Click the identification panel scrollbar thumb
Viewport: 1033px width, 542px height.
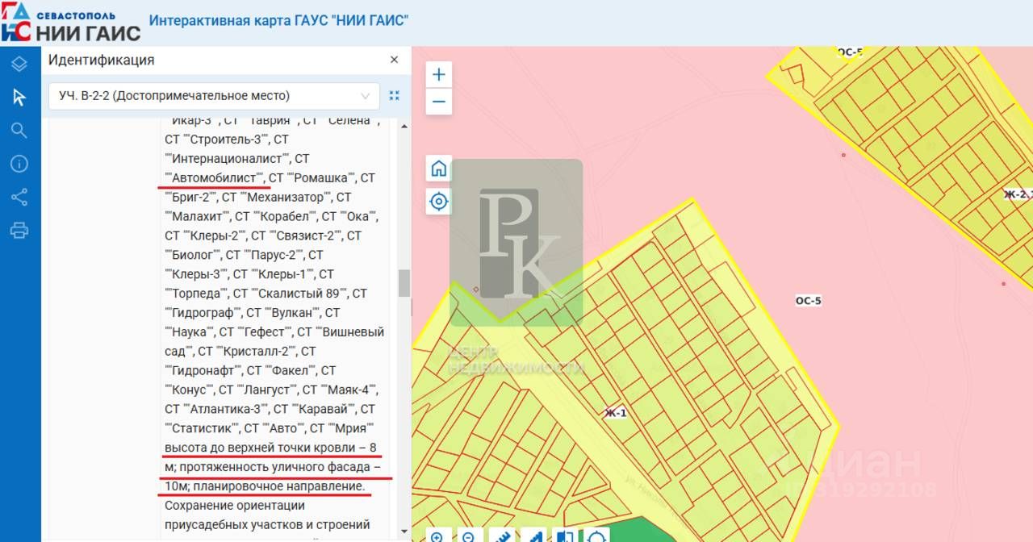[x=404, y=283]
